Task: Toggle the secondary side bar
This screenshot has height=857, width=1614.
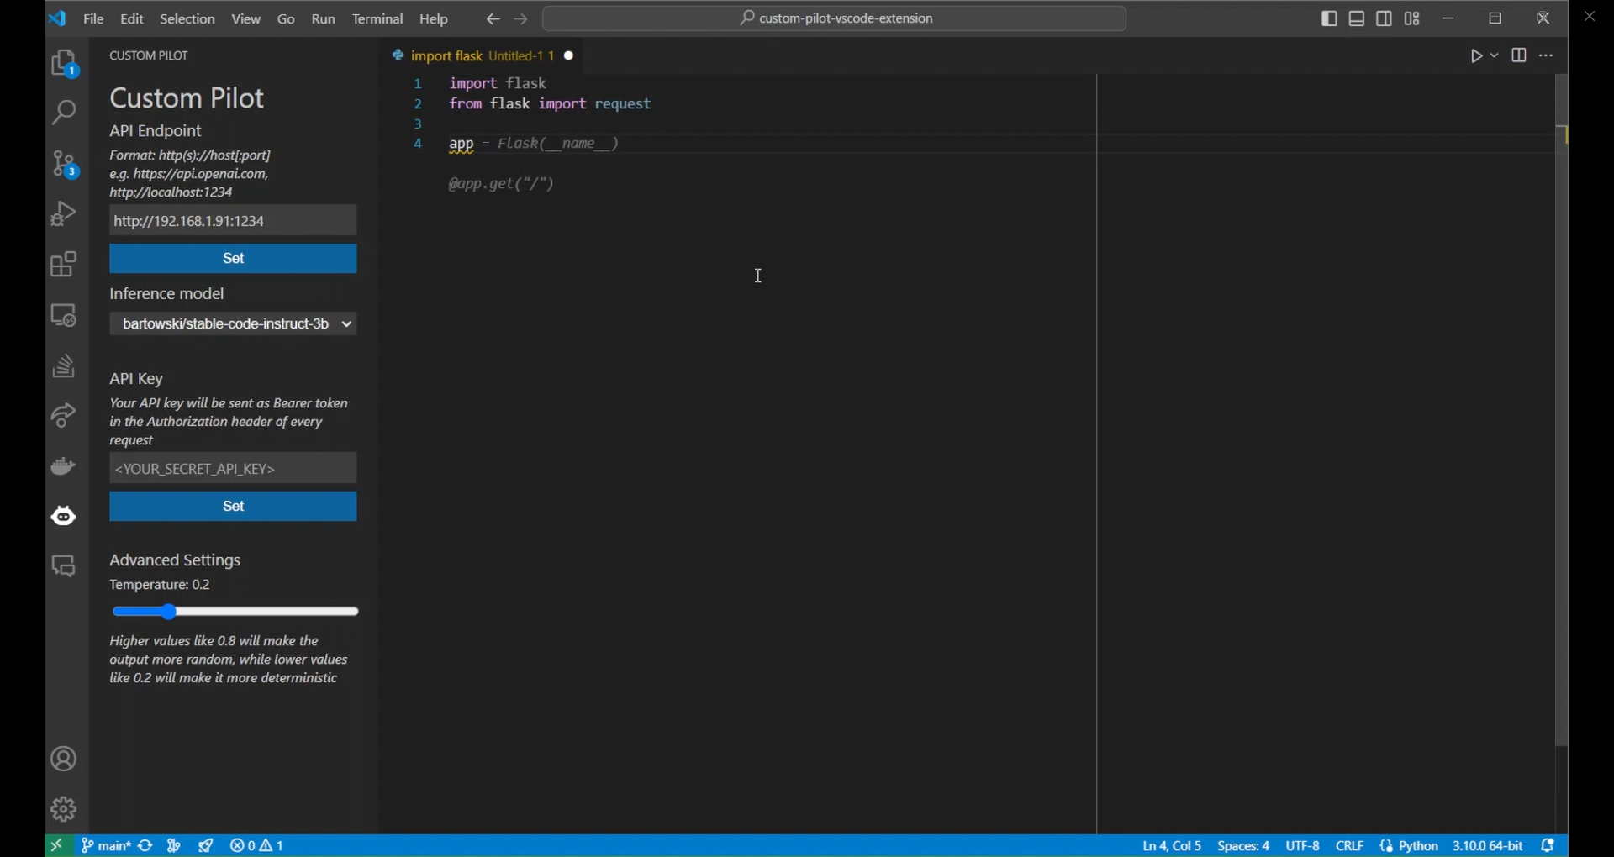Action: point(1385,18)
